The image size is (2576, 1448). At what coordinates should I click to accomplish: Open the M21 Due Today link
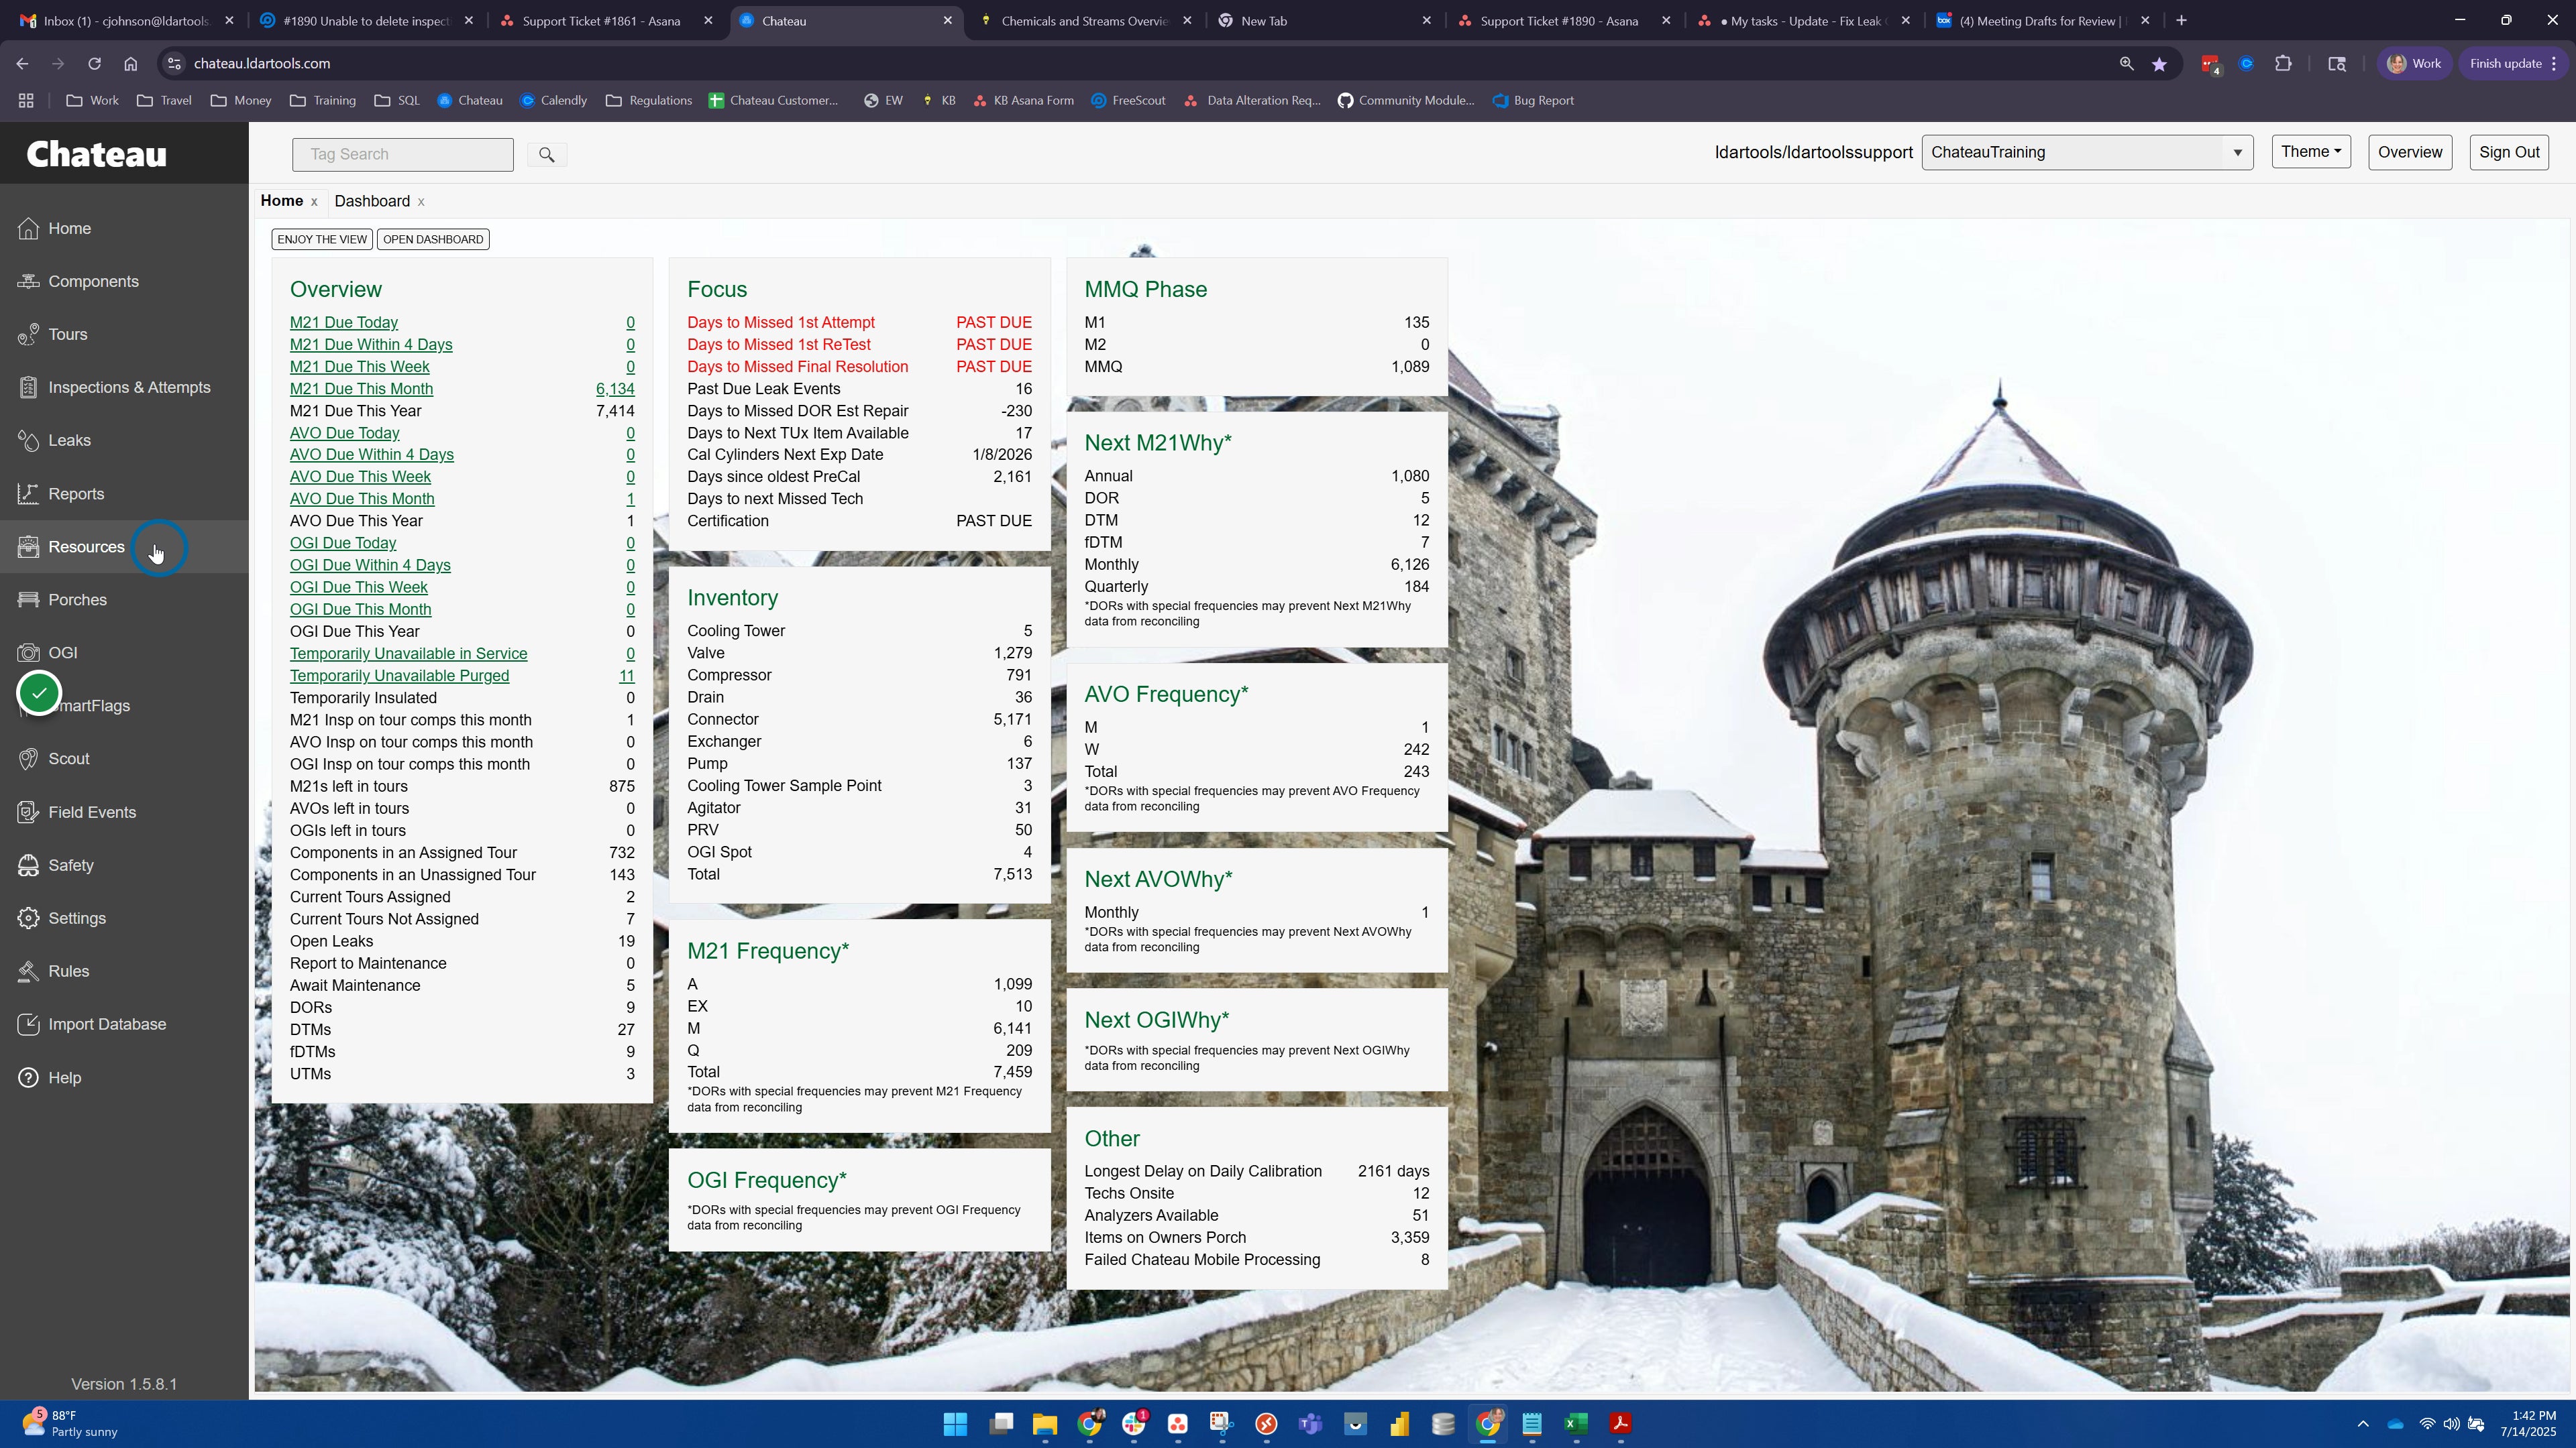(x=344, y=322)
